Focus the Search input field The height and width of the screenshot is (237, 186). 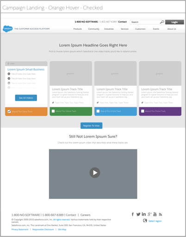pyautogui.click(x=145, y=22)
